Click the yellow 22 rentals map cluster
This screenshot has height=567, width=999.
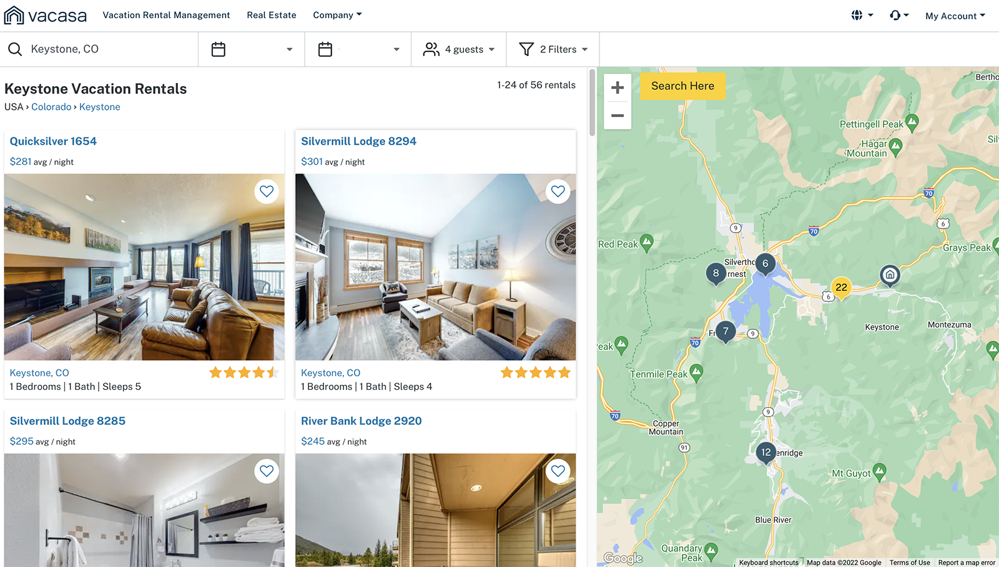pyautogui.click(x=841, y=288)
